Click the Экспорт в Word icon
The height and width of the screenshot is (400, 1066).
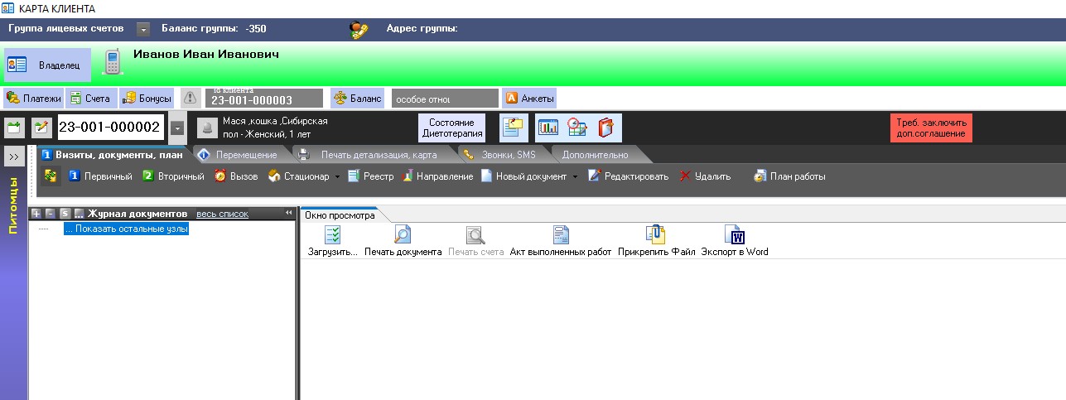734,235
